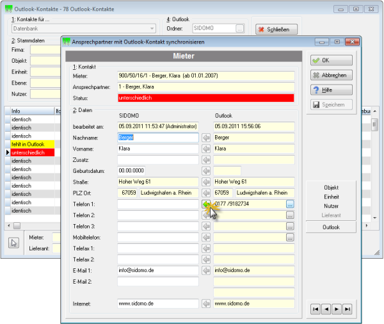This screenshot has height=324, width=384.
Task: Click scroll-left arrow of contacts list scrollbar
Action: [9, 226]
